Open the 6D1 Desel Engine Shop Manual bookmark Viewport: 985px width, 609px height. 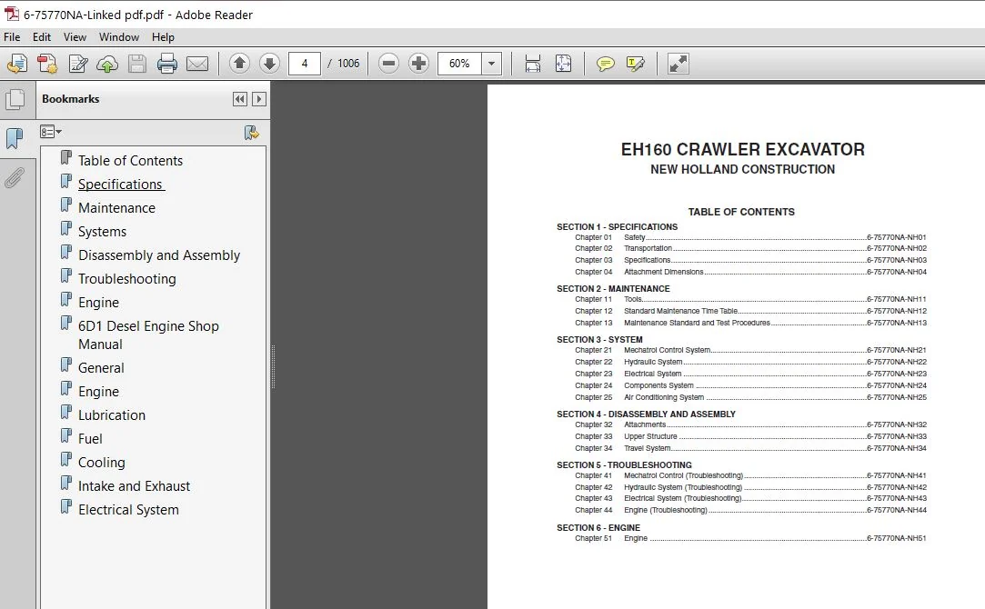pos(148,335)
